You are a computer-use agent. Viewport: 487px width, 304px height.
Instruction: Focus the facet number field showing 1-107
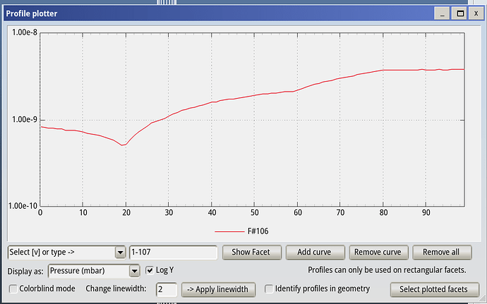pyautogui.click(x=174, y=253)
